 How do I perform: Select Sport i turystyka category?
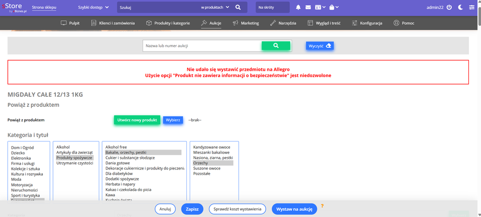pyautogui.click(x=26, y=195)
